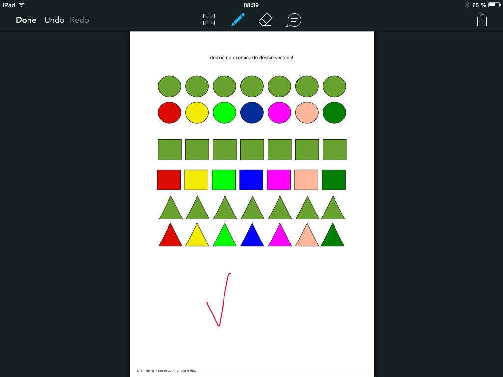Click the footer date text at page bottom
The height and width of the screenshot is (377, 503).
pos(171,371)
